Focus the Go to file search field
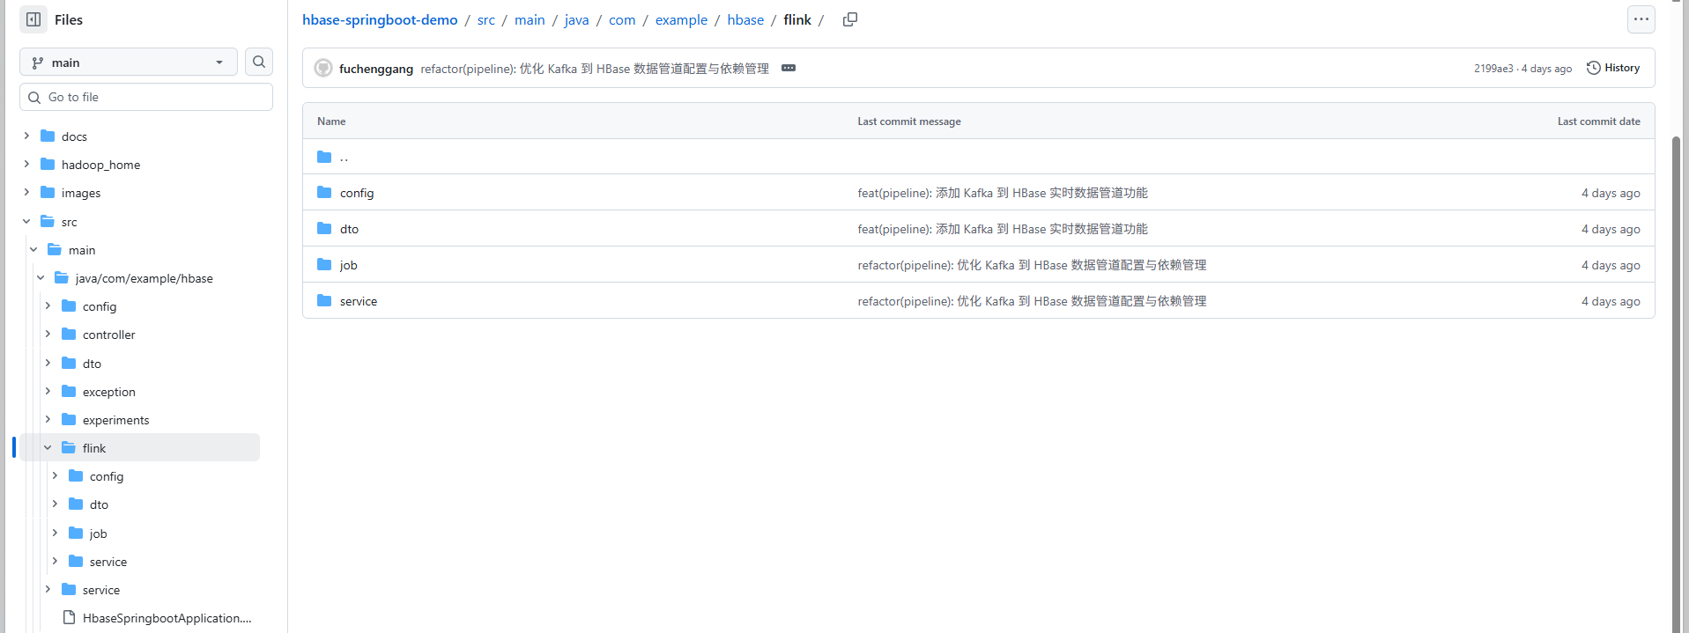Screen dimensions: 1689x633 pos(146,97)
